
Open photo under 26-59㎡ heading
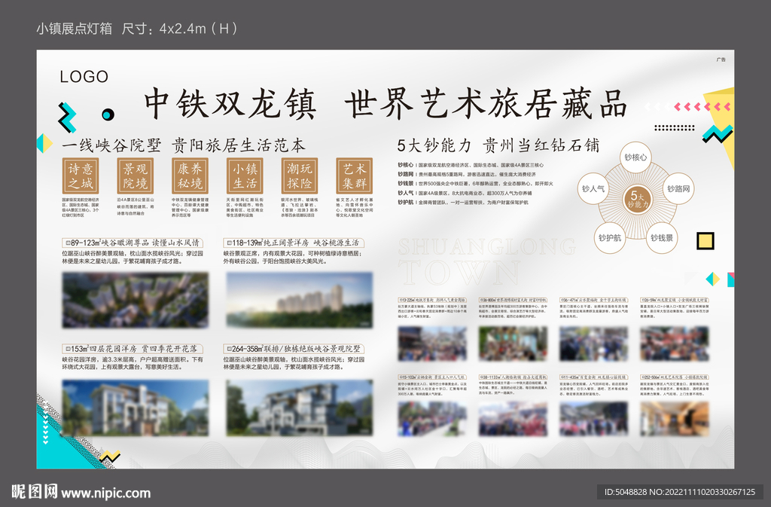pyautogui.click(x=674, y=344)
